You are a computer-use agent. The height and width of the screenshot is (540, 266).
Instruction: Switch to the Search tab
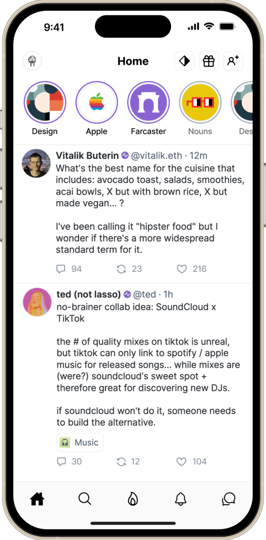tap(85, 499)
